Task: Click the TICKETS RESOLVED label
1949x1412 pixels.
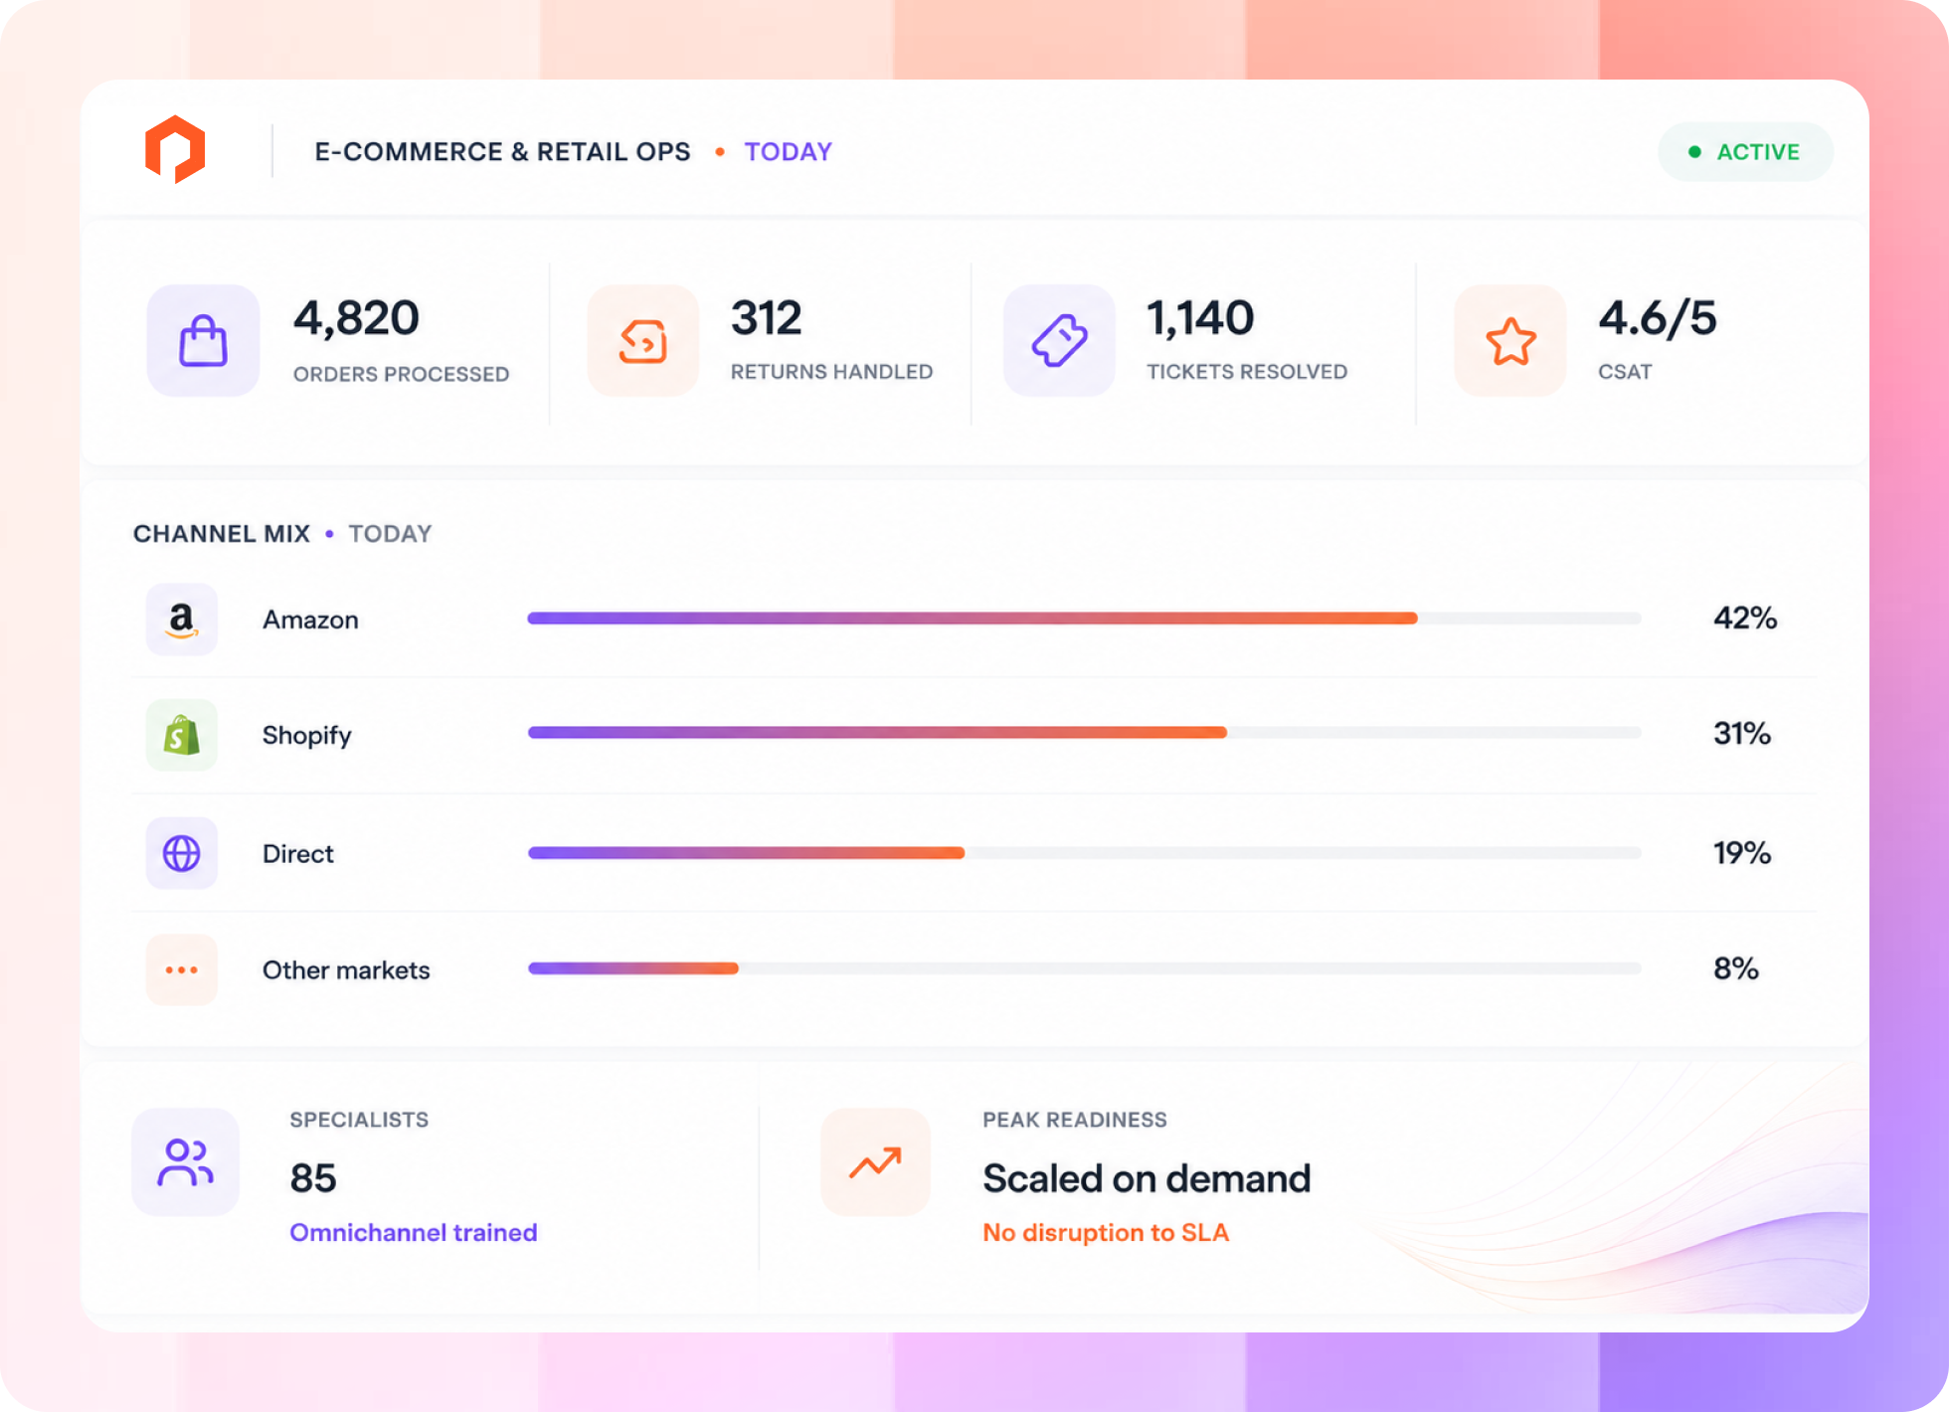Action: tap(1247, 372)
